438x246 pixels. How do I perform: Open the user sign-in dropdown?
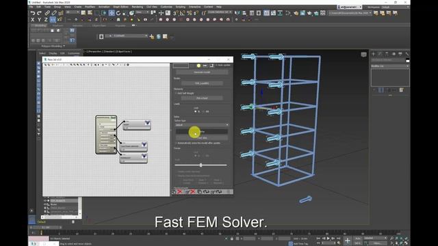350,7
